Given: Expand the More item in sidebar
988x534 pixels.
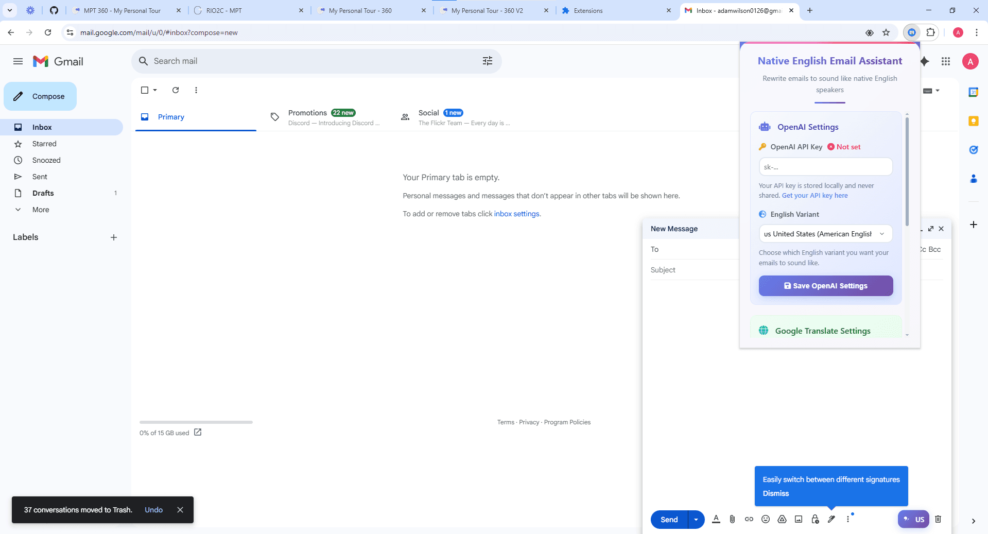Looking at the screenshot, I should tap(41, 210).
